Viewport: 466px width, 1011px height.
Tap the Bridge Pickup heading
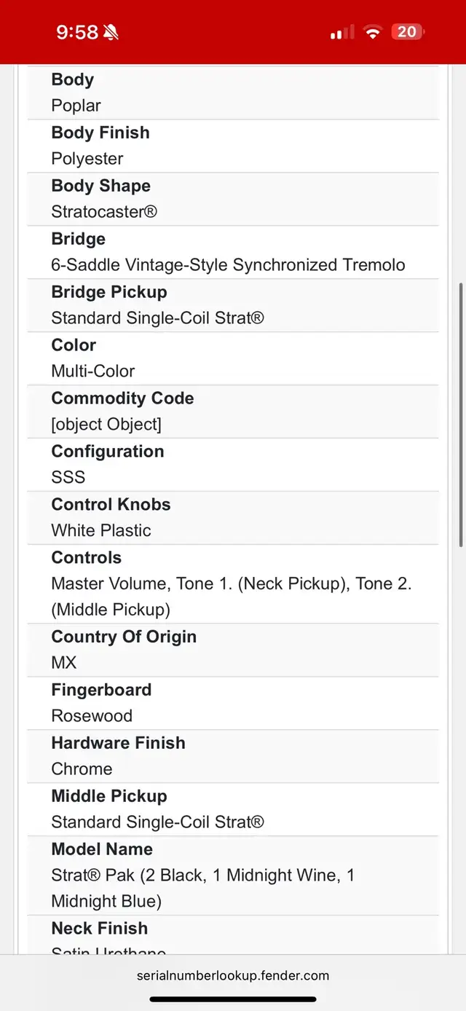click(109, 292)
